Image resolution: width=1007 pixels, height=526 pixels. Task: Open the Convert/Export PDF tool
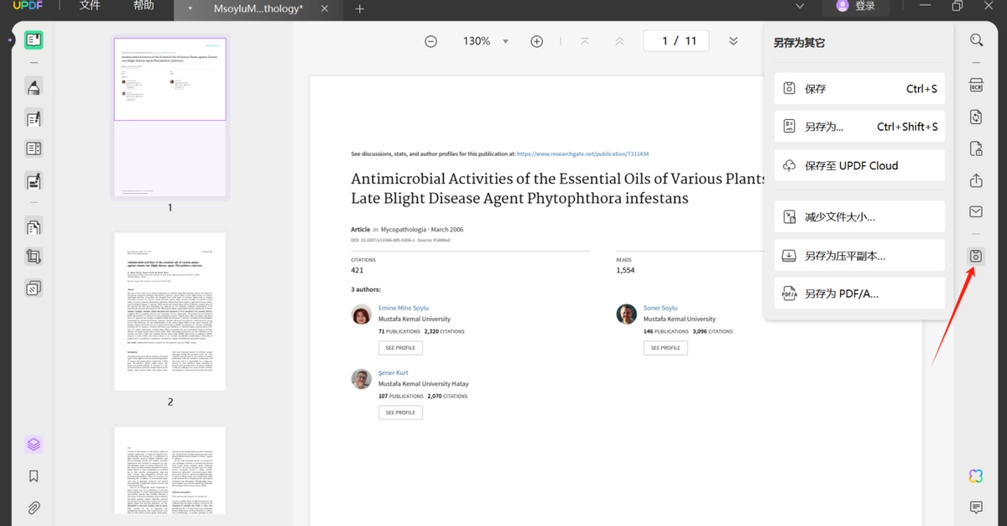pos(976,117)
